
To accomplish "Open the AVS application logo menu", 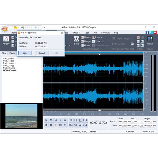I will 5,29.
